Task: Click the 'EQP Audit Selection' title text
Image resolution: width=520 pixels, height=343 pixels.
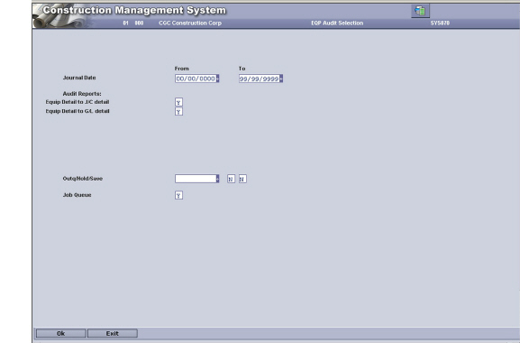Action: pyautogui.click(x=337, y=23)
